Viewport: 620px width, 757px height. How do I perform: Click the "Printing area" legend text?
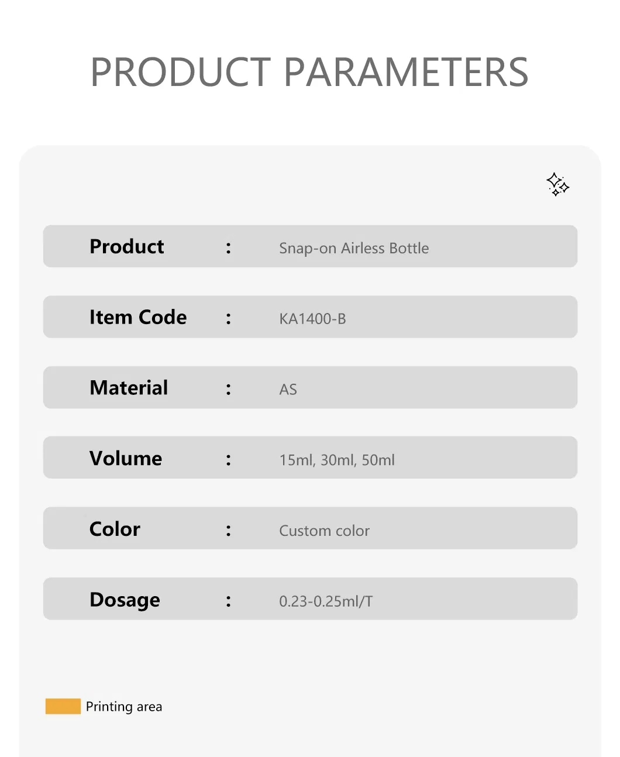[124, 707]
